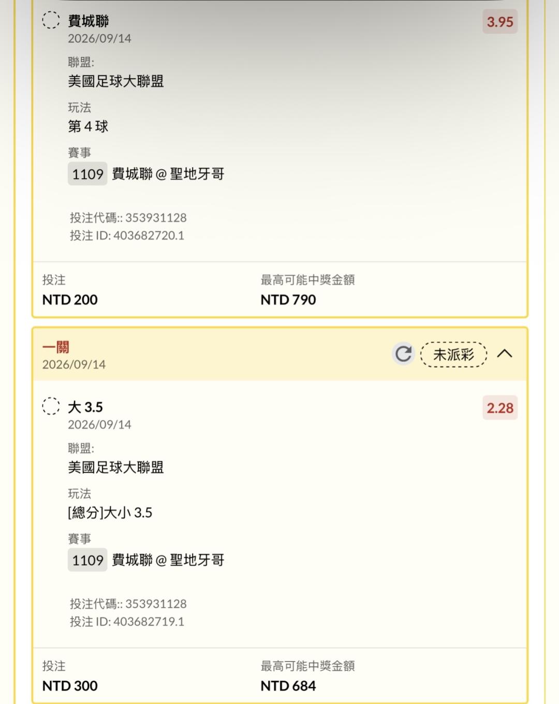The width and height of the screenshot is (559, 704).
Task: Click the 大 3.5 selection title
Action: click(85, 407)
